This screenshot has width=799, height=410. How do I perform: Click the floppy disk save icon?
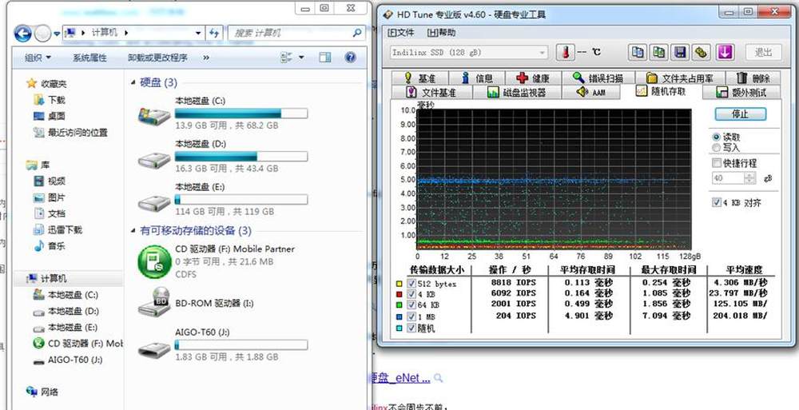coord(680,52)
